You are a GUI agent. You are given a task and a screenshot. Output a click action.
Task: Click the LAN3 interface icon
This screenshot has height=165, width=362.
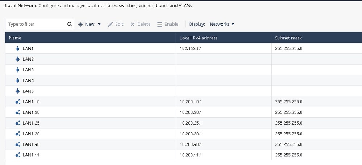point(18,70)
